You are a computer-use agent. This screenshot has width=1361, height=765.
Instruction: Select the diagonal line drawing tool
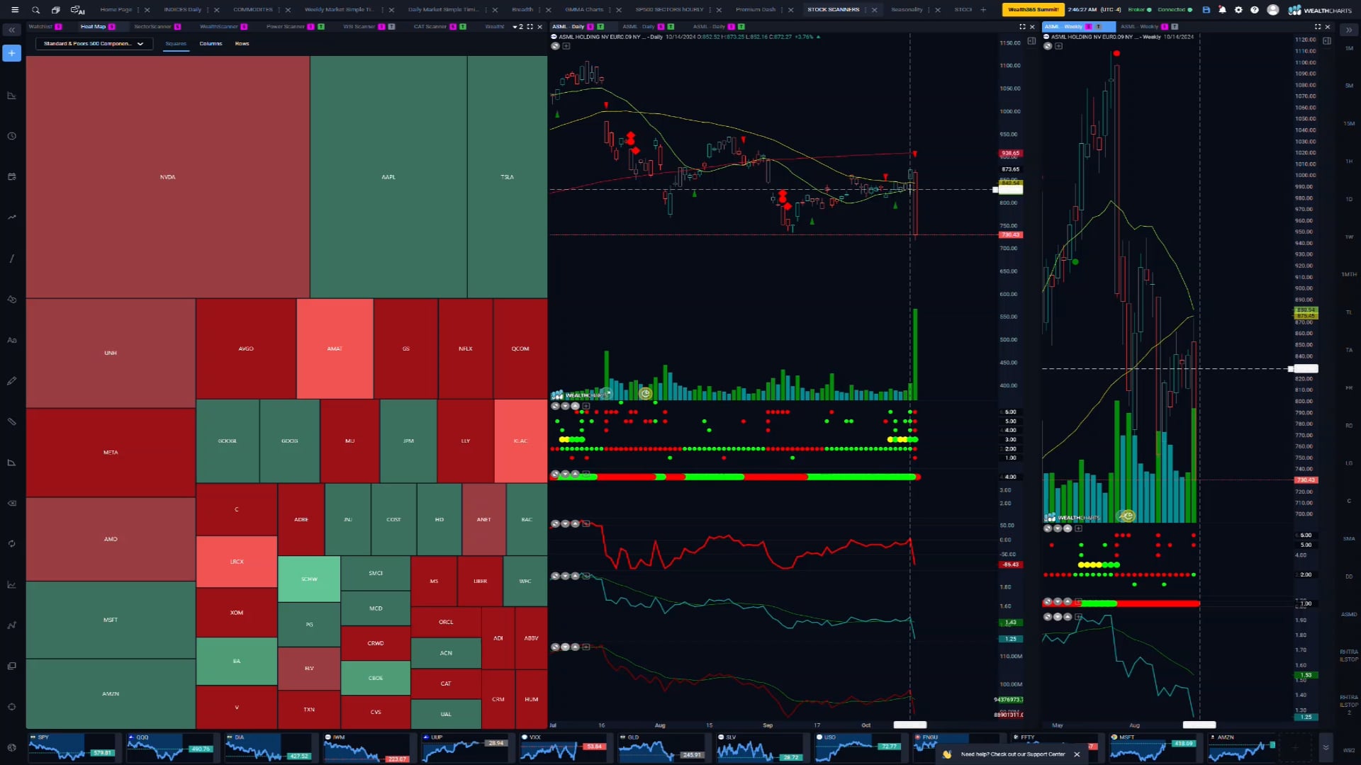(x=12, y=259)
